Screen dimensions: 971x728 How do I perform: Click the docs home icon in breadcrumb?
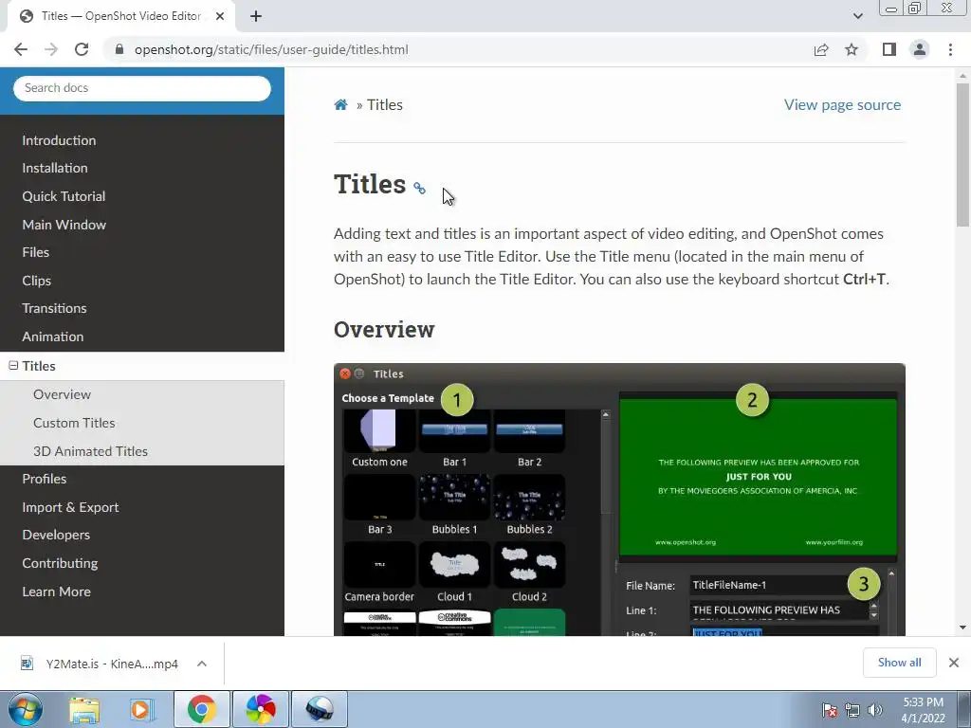340,104
